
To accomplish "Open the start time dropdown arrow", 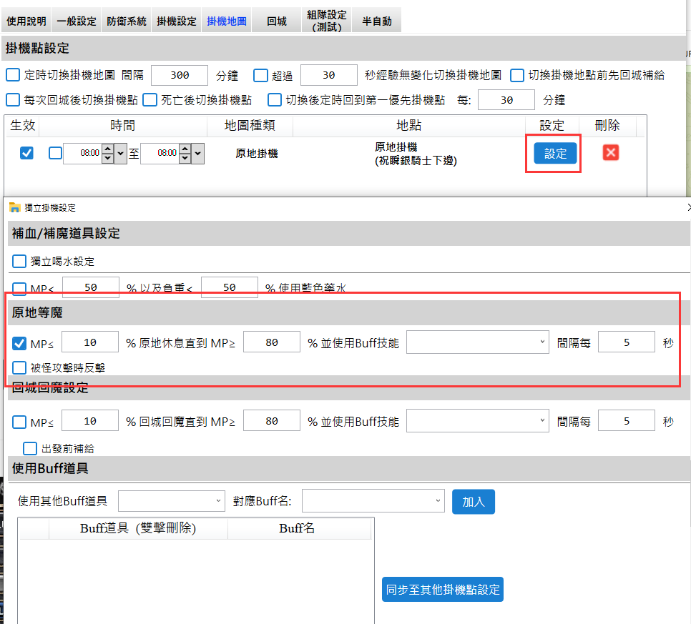I will click(120, 154).
